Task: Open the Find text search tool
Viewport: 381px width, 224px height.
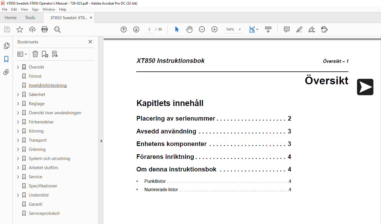Action: pos(57,29)
